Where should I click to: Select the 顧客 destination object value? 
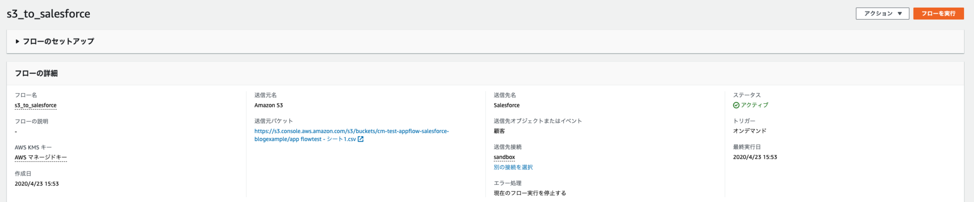(x=499, y=131)
